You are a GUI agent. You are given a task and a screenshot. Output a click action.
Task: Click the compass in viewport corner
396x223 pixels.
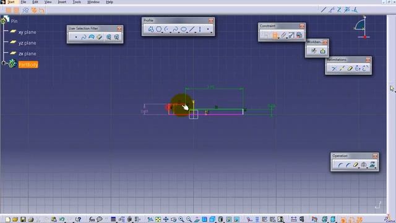361,27
